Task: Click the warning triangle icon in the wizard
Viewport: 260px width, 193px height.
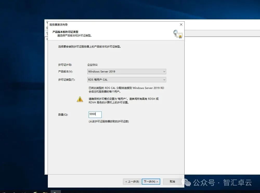Action: click(x=80, y=99)
